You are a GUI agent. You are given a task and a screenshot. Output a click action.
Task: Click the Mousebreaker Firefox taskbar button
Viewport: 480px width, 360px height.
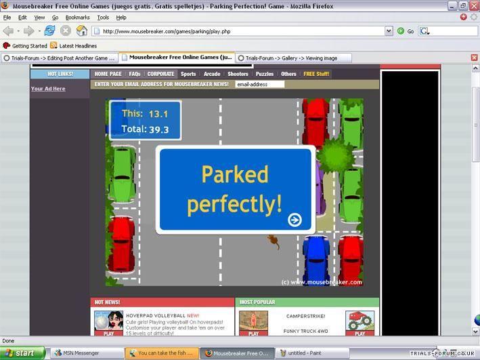pos(237,353)
